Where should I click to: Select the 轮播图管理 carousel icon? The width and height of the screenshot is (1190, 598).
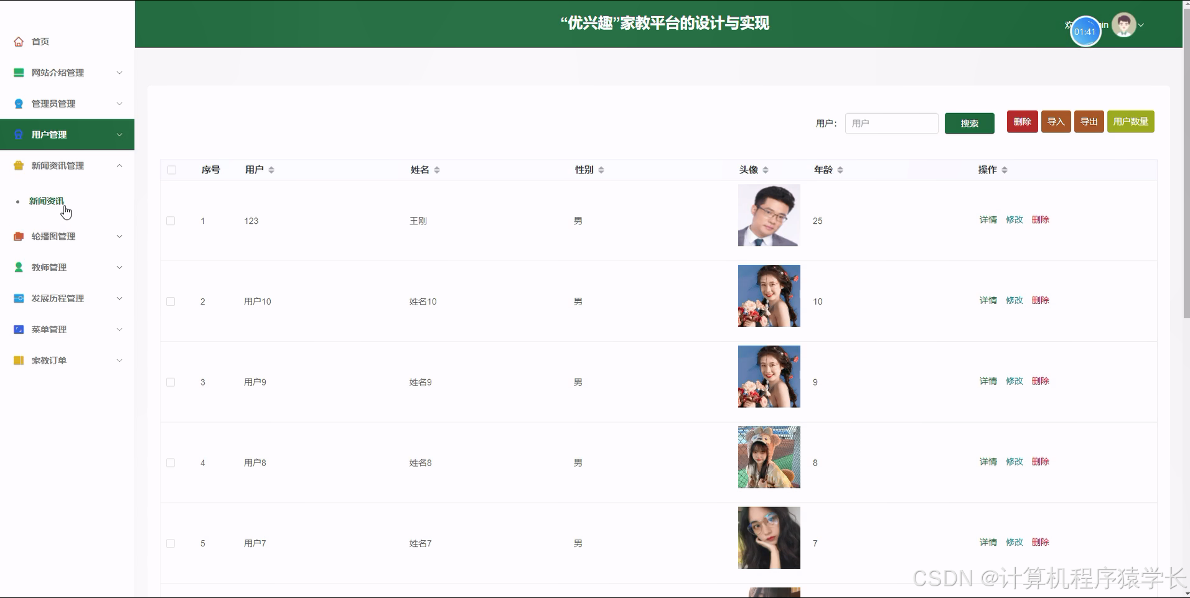tap(18, 236)
